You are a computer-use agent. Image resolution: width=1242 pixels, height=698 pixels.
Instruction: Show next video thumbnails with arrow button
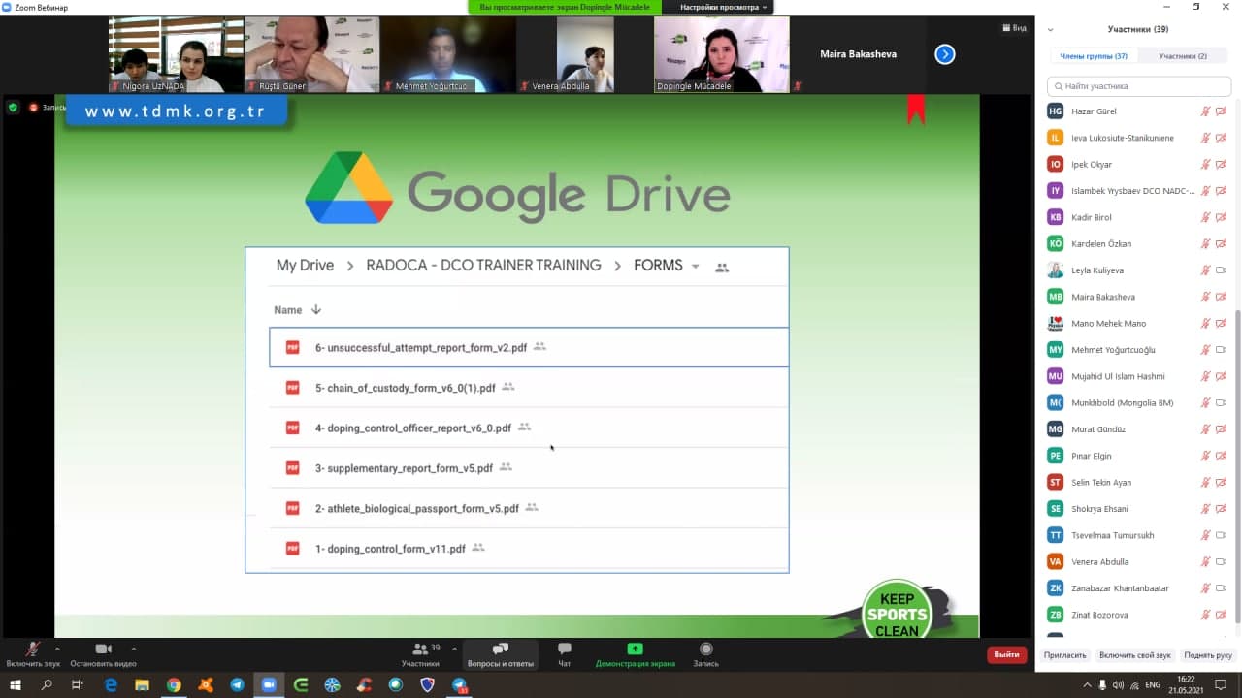tap(945, 54)
